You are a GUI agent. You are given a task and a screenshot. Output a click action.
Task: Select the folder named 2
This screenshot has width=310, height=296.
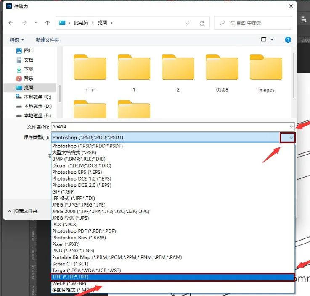click(178, 73)
